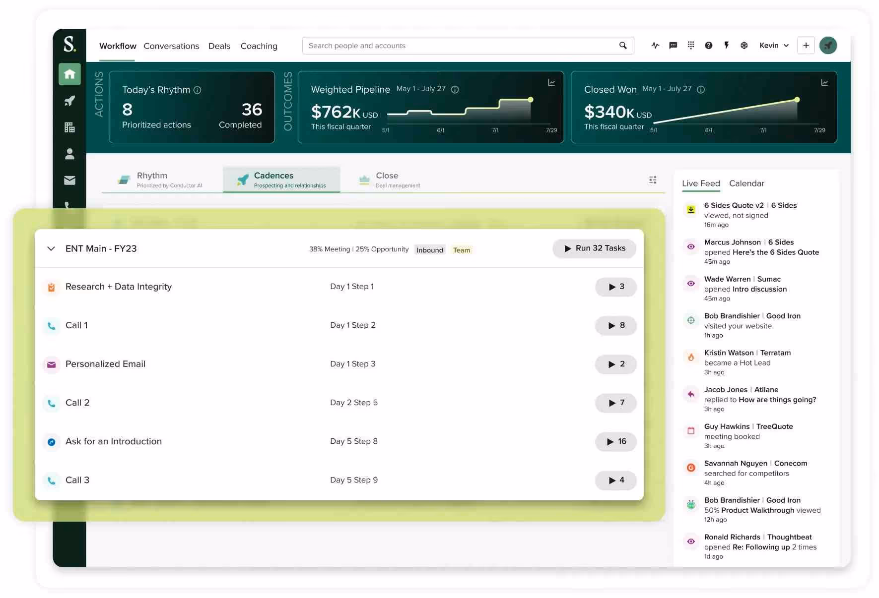Click the activity pulse icon in top bar
The image size is (879, 598).
655,45
